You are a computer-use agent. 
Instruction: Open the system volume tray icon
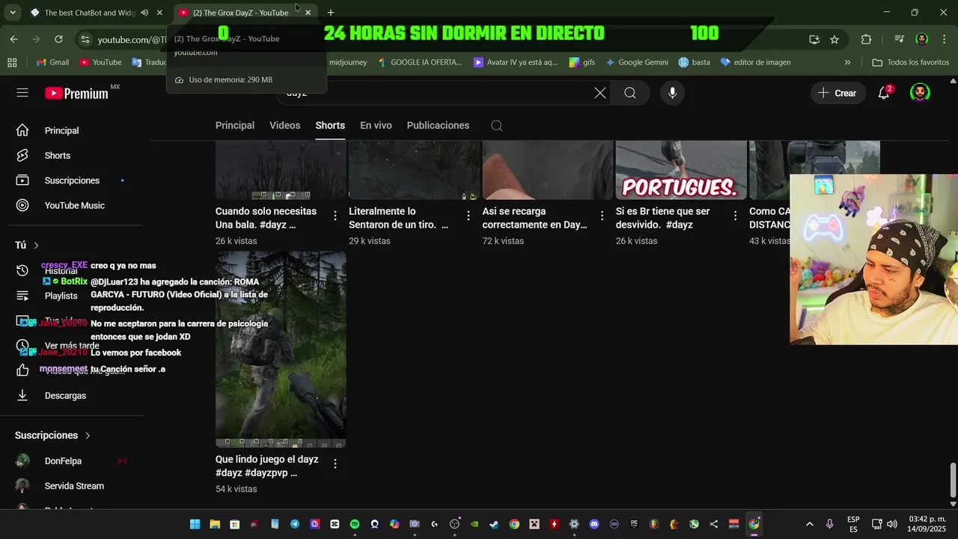[x=891, y=524]
